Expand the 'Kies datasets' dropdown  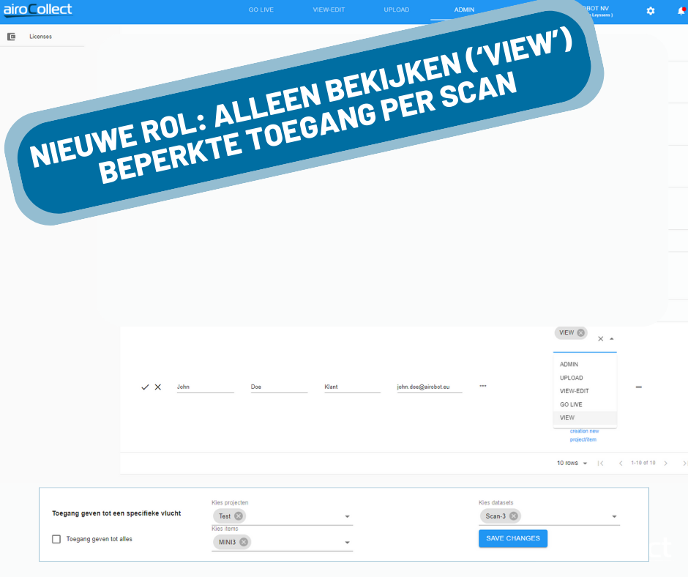click(x=613, y=517)
